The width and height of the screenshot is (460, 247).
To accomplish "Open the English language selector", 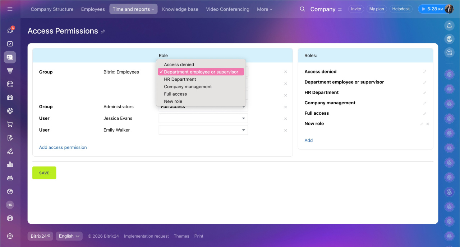I will point(69,236).
